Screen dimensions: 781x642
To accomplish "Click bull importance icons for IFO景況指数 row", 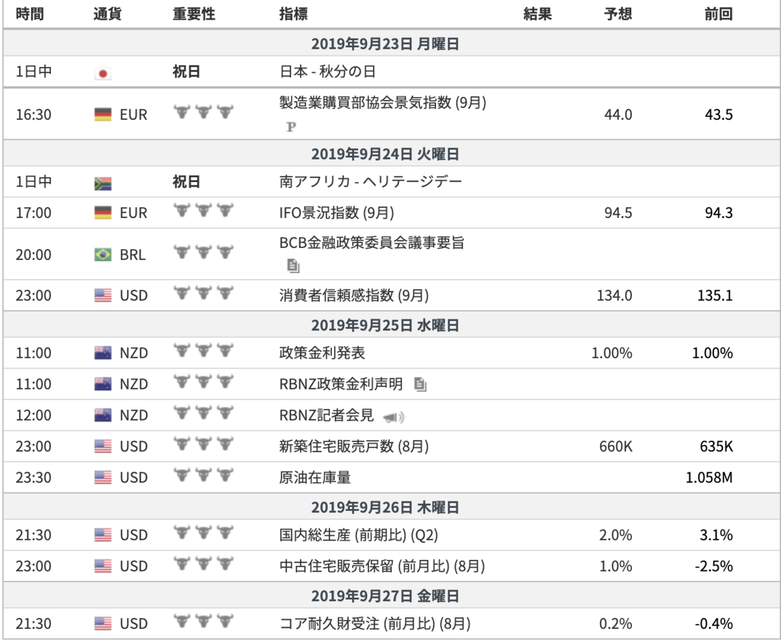I will coord(203,210).
